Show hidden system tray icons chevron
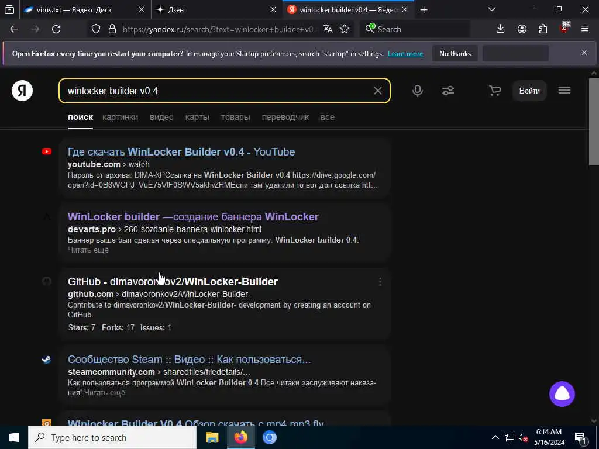The height and width of the screenshot is (449, 599). coord(495,437)
